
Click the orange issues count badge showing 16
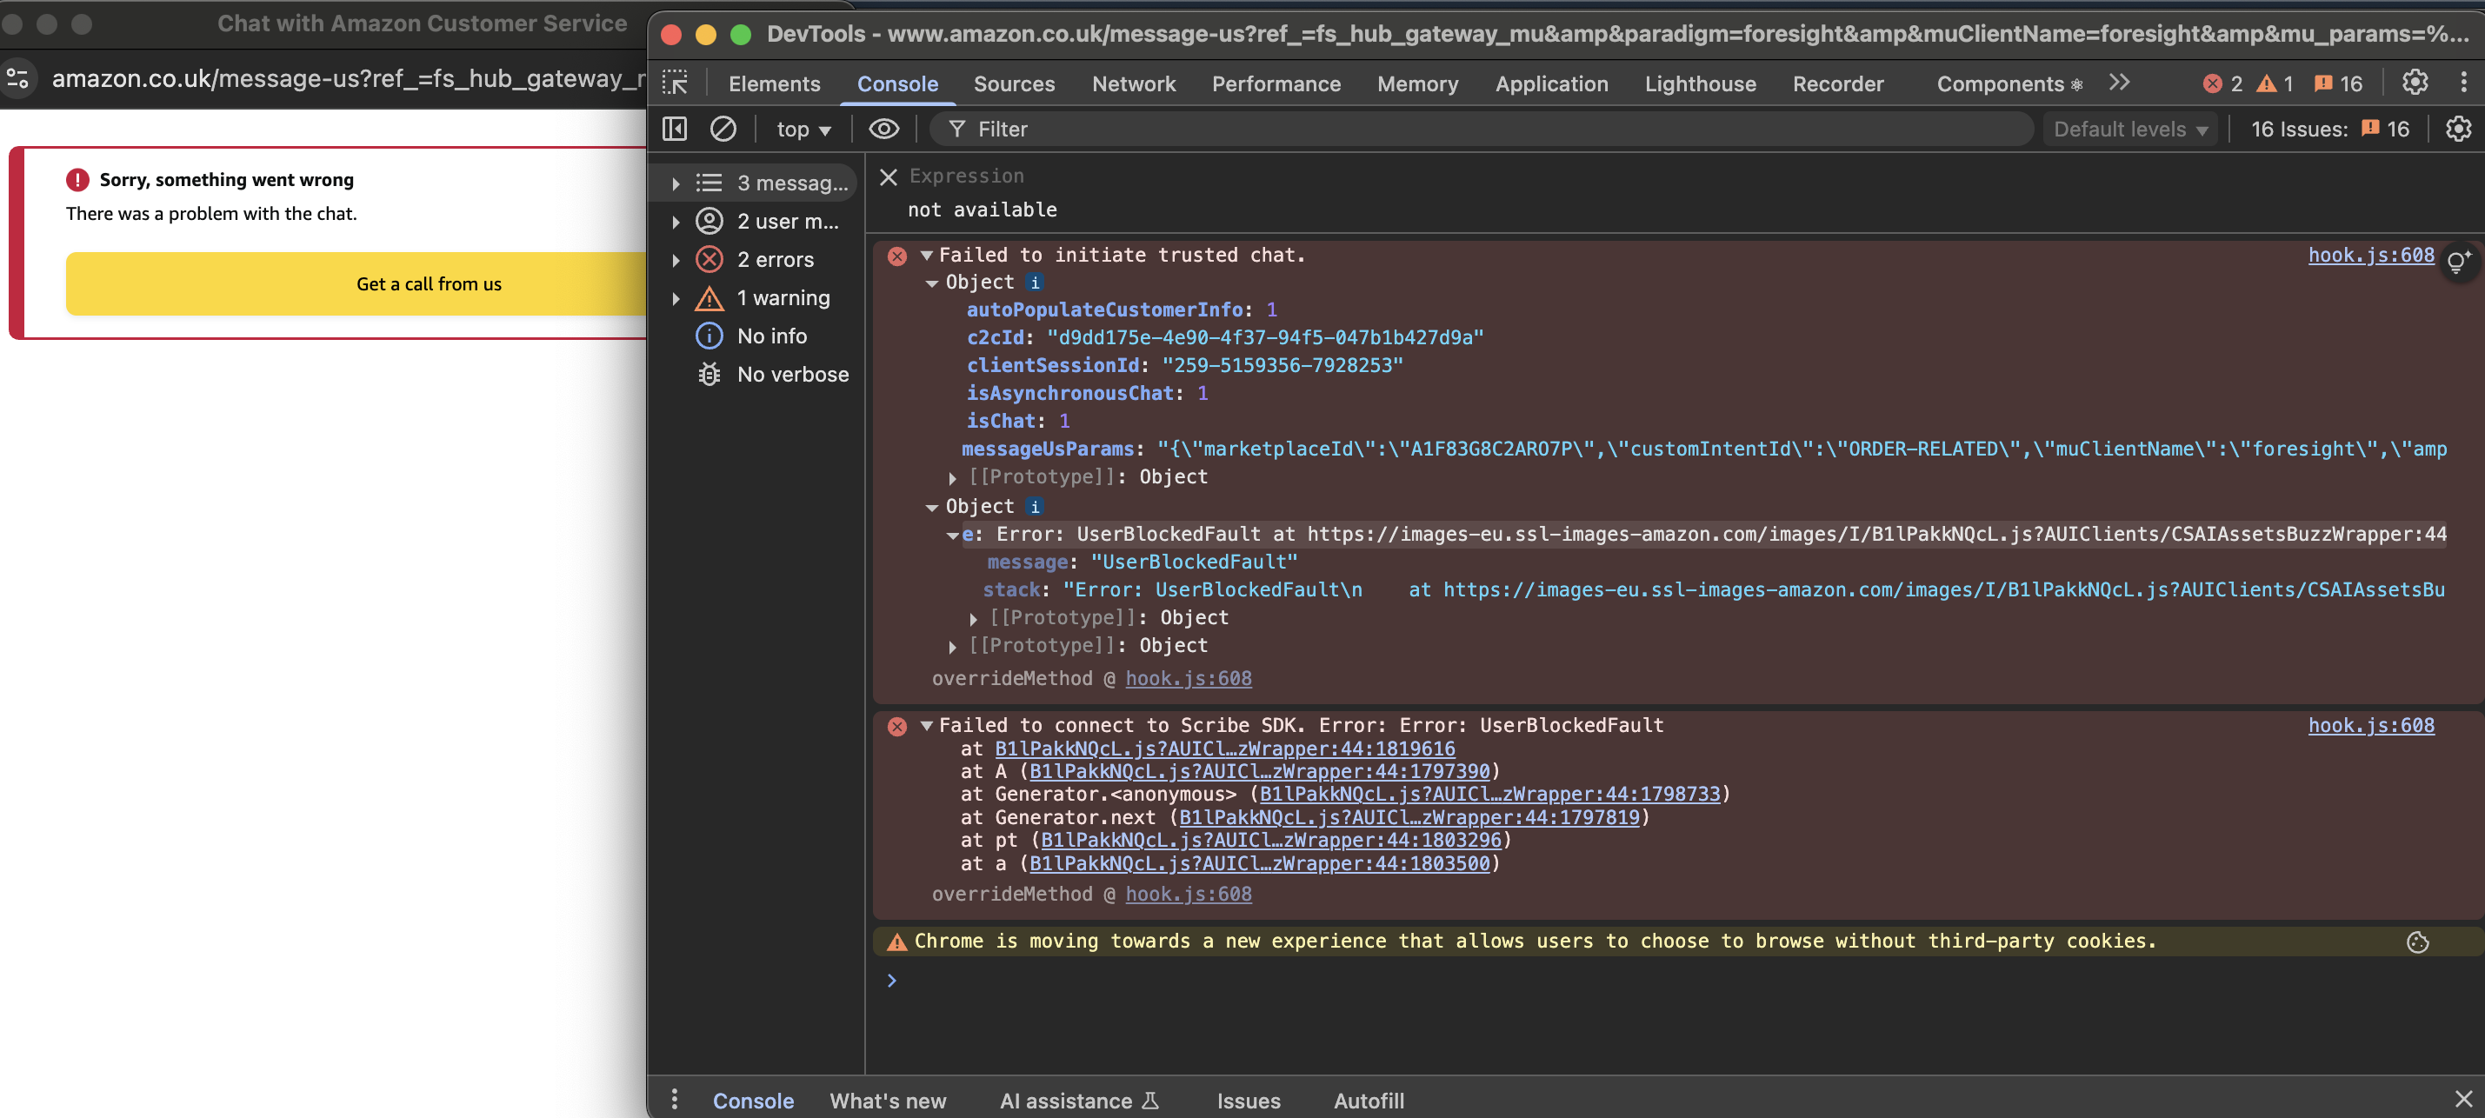point(2338,84)
